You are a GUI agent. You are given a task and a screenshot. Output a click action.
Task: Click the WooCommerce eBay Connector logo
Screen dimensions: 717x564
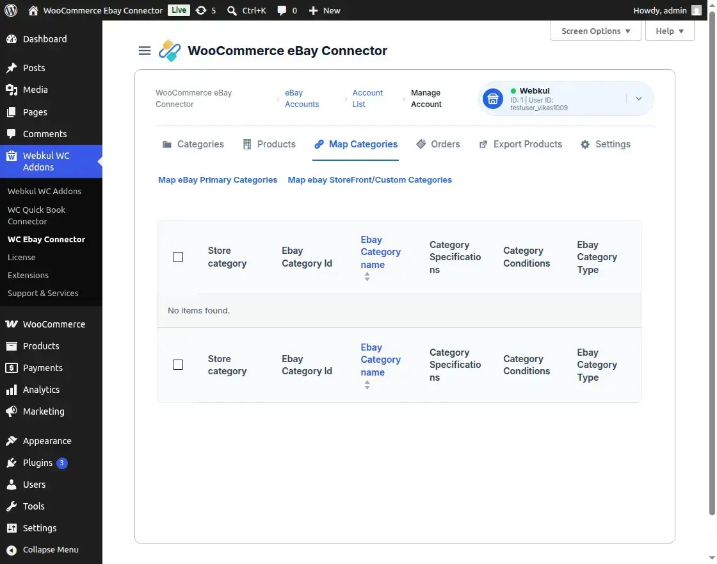tap(170, 51)
